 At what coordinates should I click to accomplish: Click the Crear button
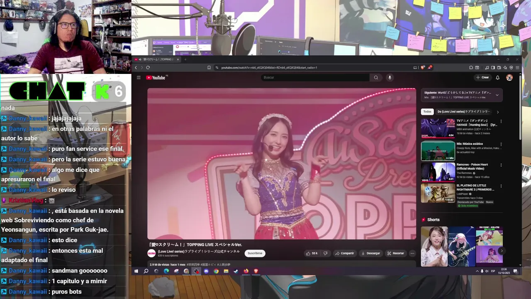click(x=482, y=78)
